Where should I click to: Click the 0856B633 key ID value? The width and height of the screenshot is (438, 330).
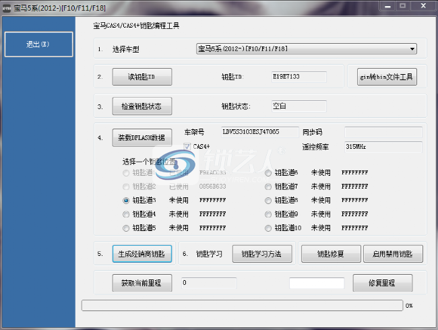point(212,187)
